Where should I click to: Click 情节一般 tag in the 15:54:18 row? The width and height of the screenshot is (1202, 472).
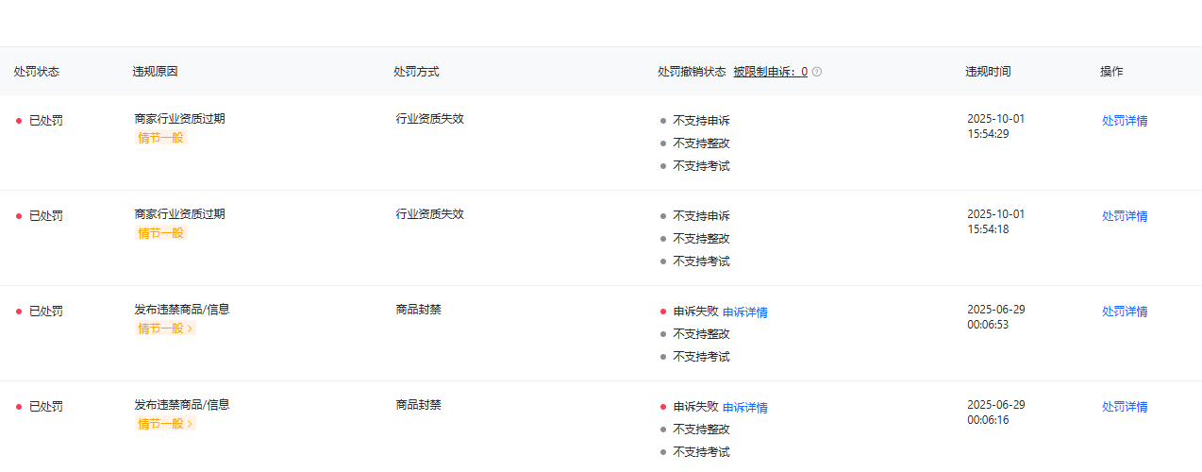click(160, 233)
